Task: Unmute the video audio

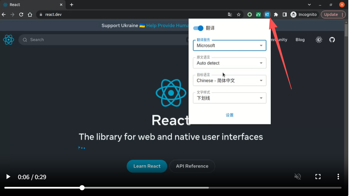Action: click(x=298, y=176)
